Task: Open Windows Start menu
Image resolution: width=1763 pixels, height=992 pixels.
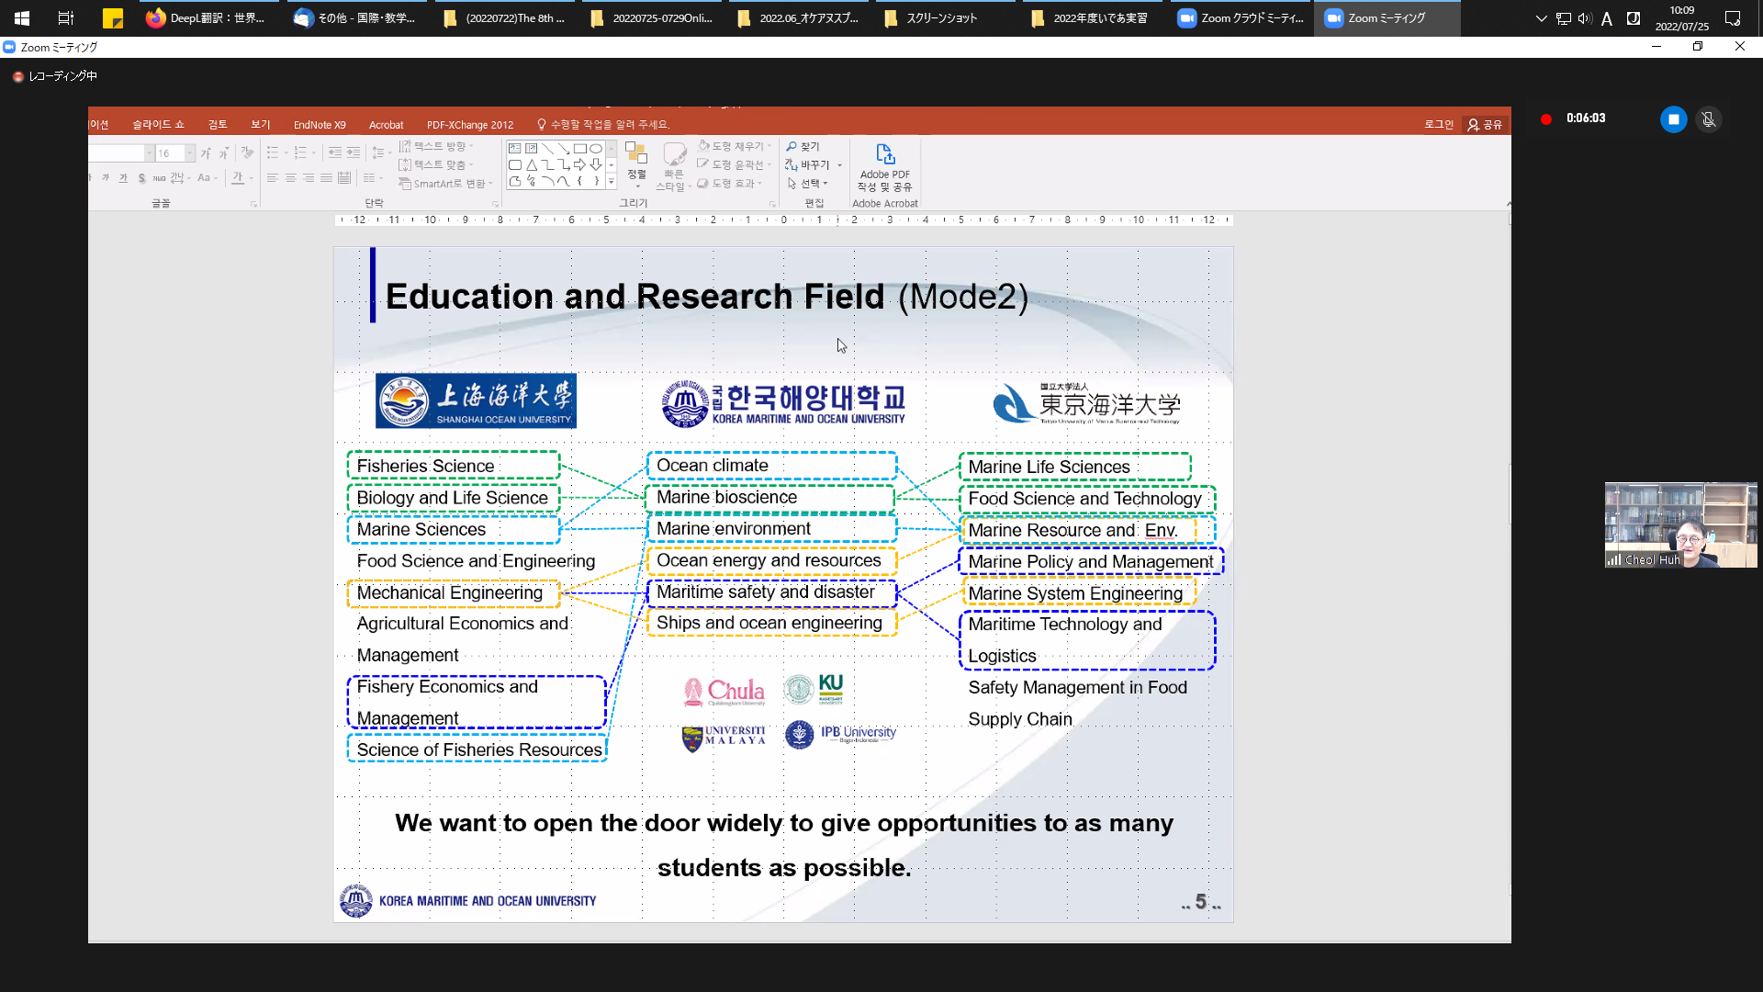Action: [22, 18]
